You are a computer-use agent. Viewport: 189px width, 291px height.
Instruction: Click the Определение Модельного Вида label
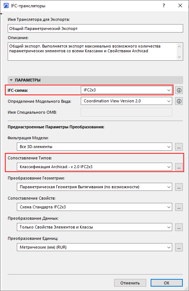click(39, 101)
